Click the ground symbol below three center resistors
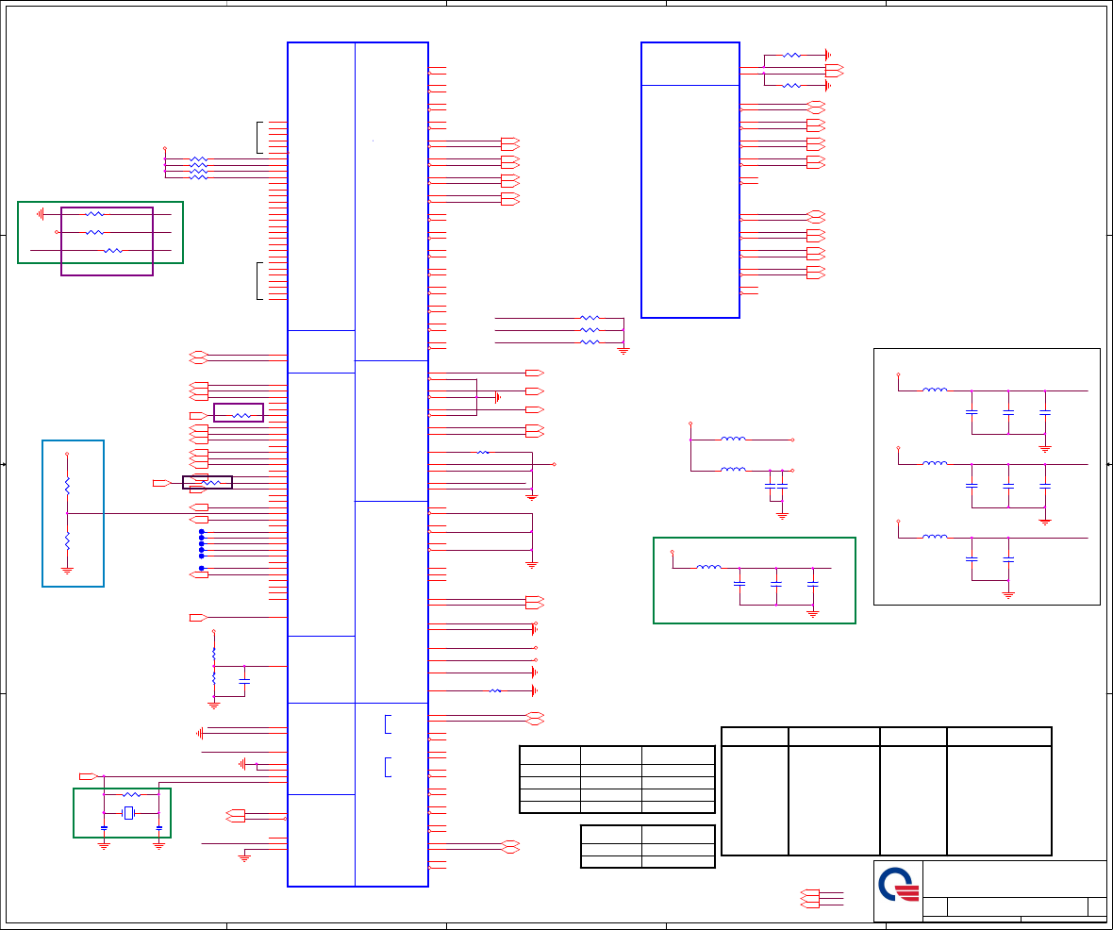Screen dimensions: 1113x930 [623, 351]
